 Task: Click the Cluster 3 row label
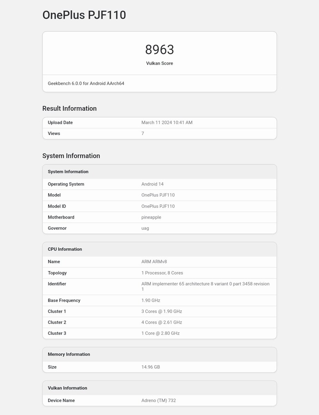pos(57,333)
